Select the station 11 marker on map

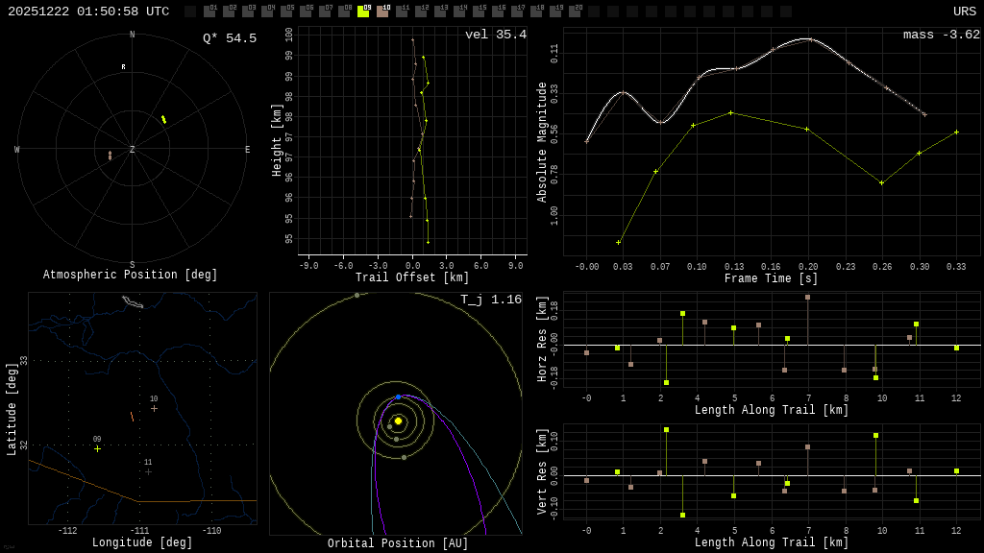148,471
